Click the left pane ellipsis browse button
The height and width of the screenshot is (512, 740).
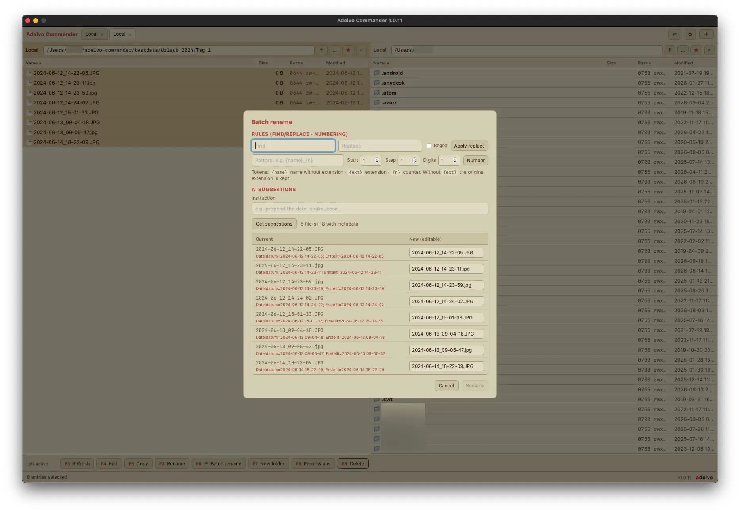coord(335,50)
